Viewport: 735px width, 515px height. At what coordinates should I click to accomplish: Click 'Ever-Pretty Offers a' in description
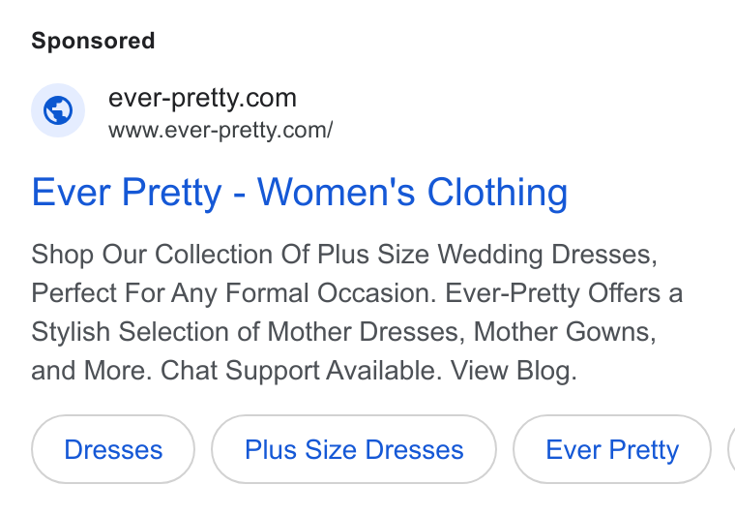point(564,293)
